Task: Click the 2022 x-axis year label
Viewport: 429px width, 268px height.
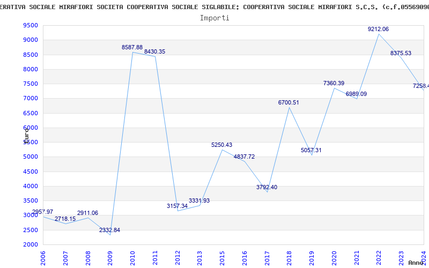Action: [379, 258]
